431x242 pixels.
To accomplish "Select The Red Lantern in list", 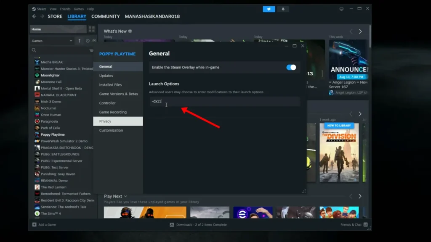I will tap(53, 187).
